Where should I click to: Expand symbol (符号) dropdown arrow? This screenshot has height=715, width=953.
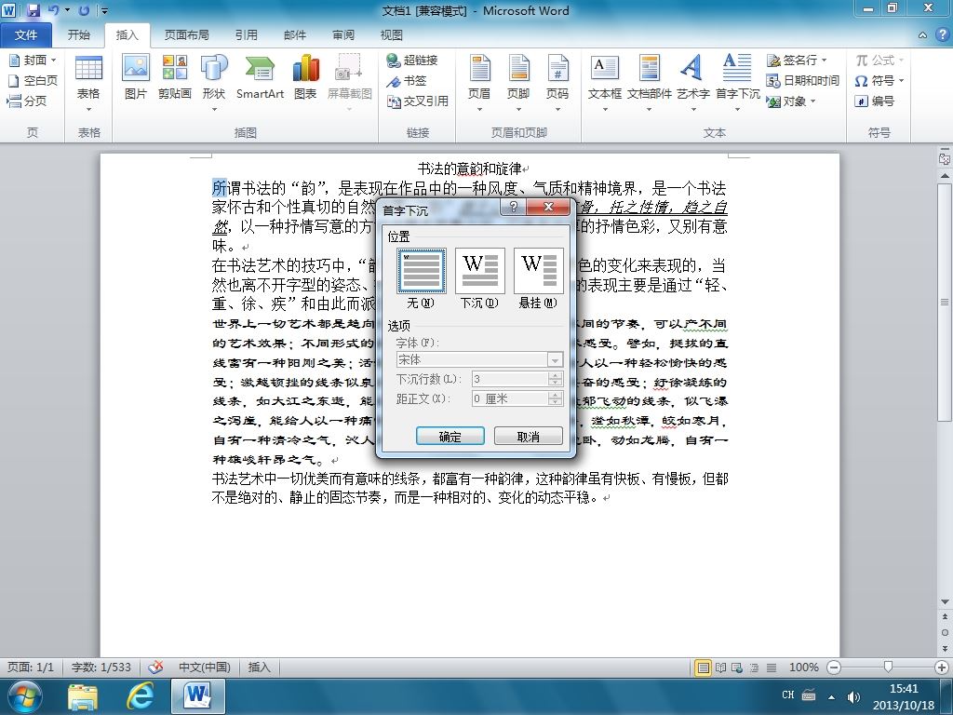tap(901, 80)
